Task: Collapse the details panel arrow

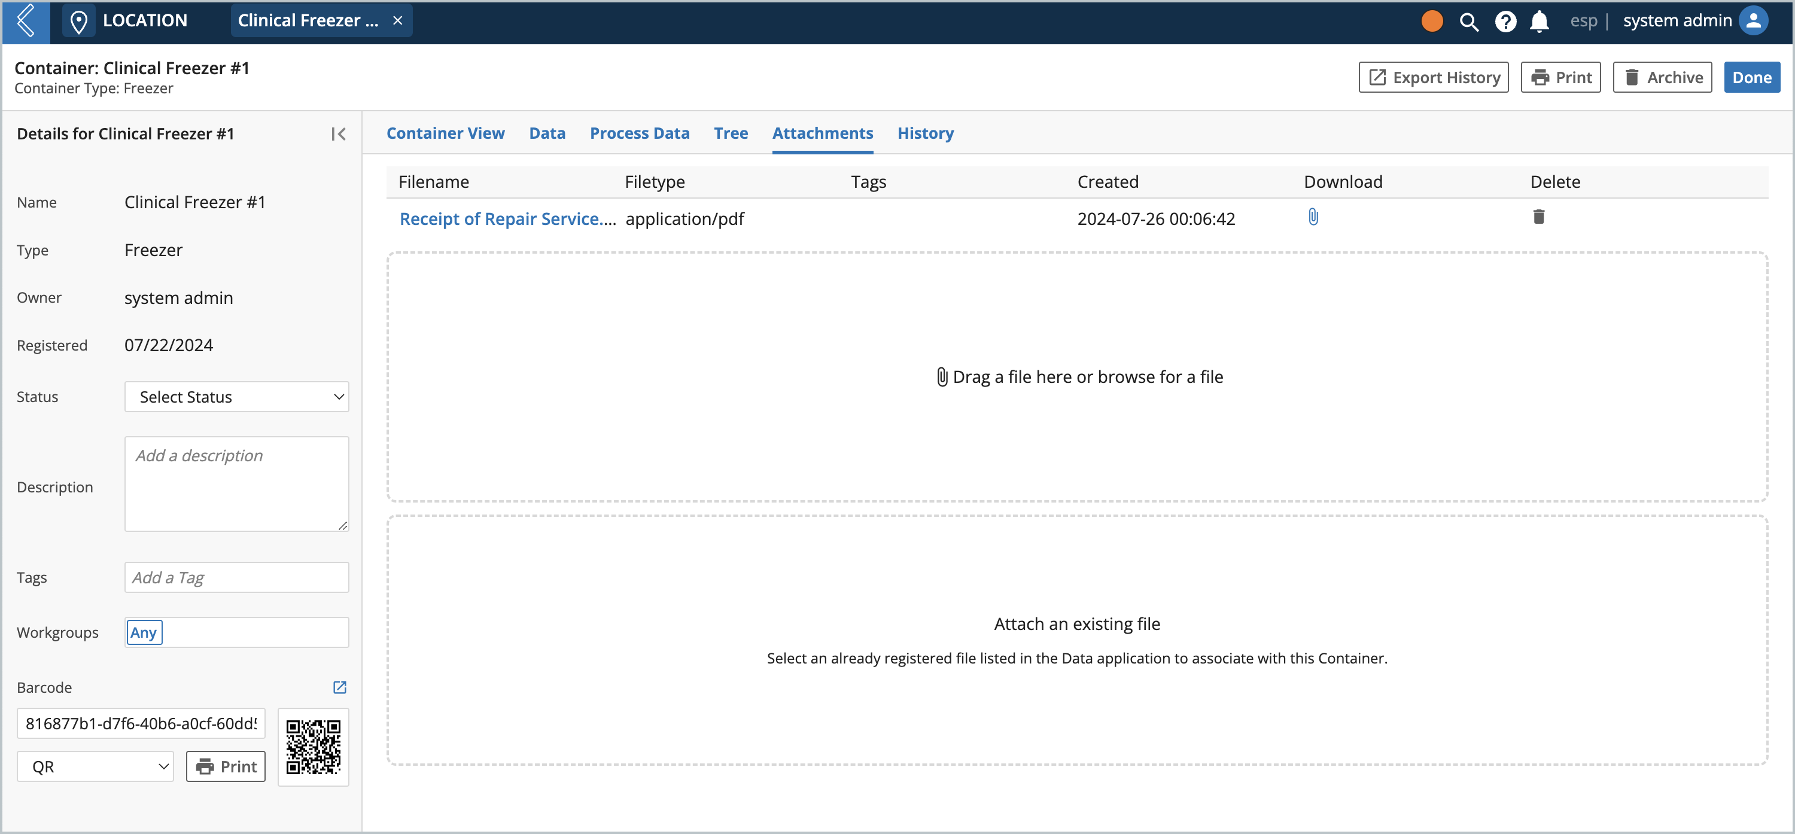Action: 339,134
